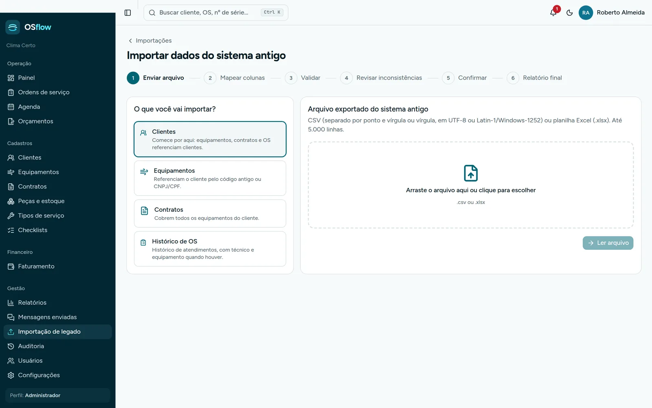Click the Roberto Almeida user name
This screenshot has height=408, width=652.
pos(621,13)
